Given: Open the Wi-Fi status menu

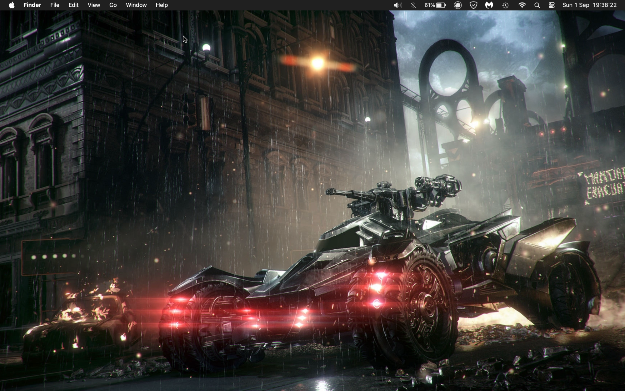Looking at the screenshot, I should (522, 5).
